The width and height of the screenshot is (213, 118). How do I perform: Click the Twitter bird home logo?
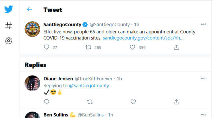coord(9,9)
